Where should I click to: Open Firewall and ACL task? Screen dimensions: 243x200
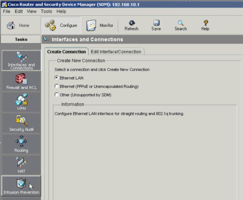(21, 81)
